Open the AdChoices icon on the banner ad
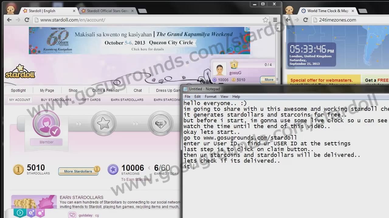 (x=247, y=29)
